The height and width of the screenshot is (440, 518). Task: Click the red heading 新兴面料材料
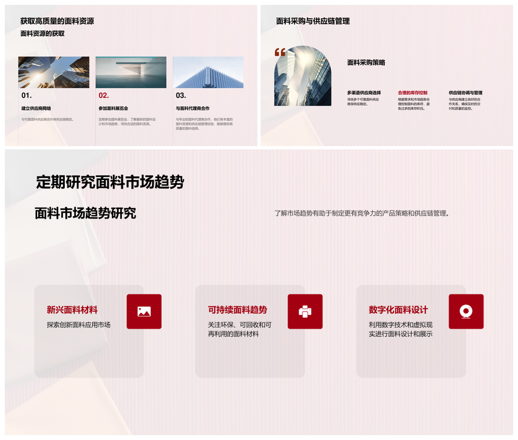click(x=72, y=310)
